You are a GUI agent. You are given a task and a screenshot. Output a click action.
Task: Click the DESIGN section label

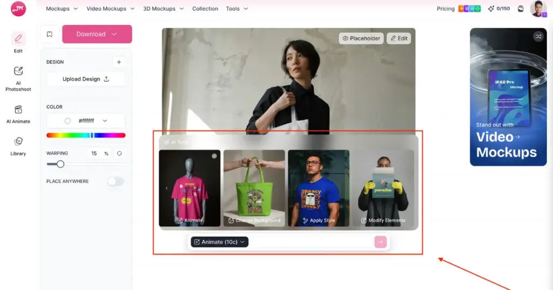55,62
